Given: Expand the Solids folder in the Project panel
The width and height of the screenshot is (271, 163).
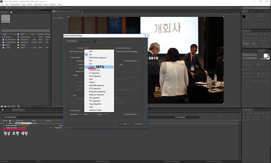Looking at the screenshot, I should 2,45.
